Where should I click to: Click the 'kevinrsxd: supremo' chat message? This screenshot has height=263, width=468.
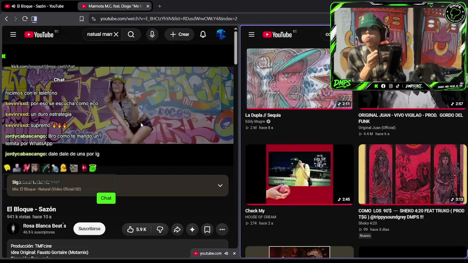36,125
